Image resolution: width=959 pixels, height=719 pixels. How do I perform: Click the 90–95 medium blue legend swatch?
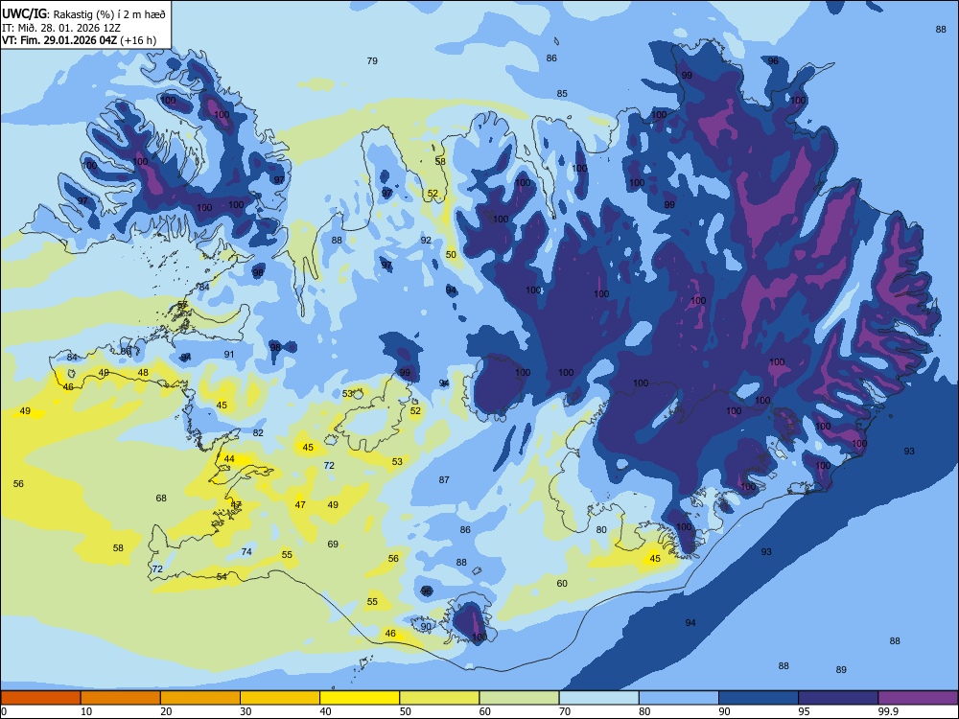tap(759, 698)
